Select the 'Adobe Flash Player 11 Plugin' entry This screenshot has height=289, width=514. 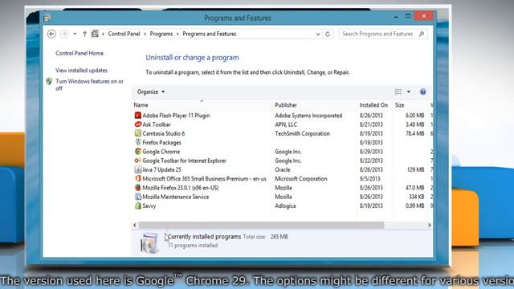pos(176,116)
